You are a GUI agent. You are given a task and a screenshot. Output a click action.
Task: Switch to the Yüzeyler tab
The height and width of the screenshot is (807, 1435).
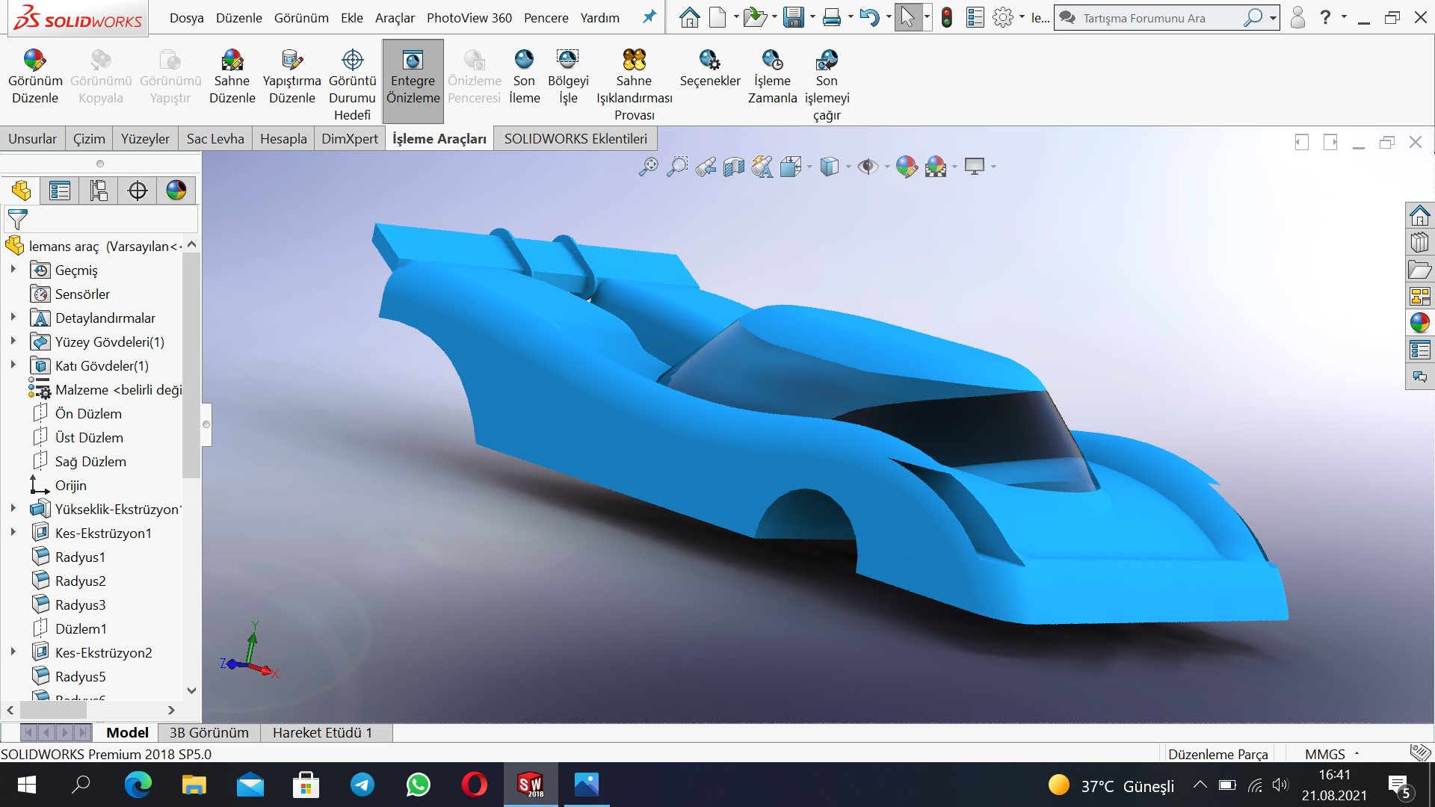[x=145, y=139]
